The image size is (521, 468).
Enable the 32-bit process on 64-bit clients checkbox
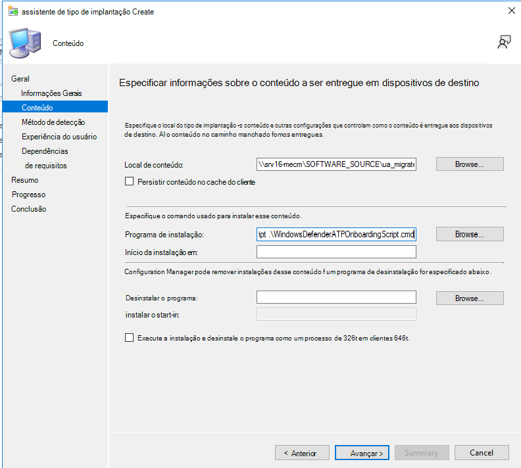129,338
